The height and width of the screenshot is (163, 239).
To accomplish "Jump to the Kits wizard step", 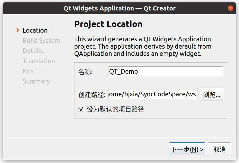I will (x=28, y=71).
